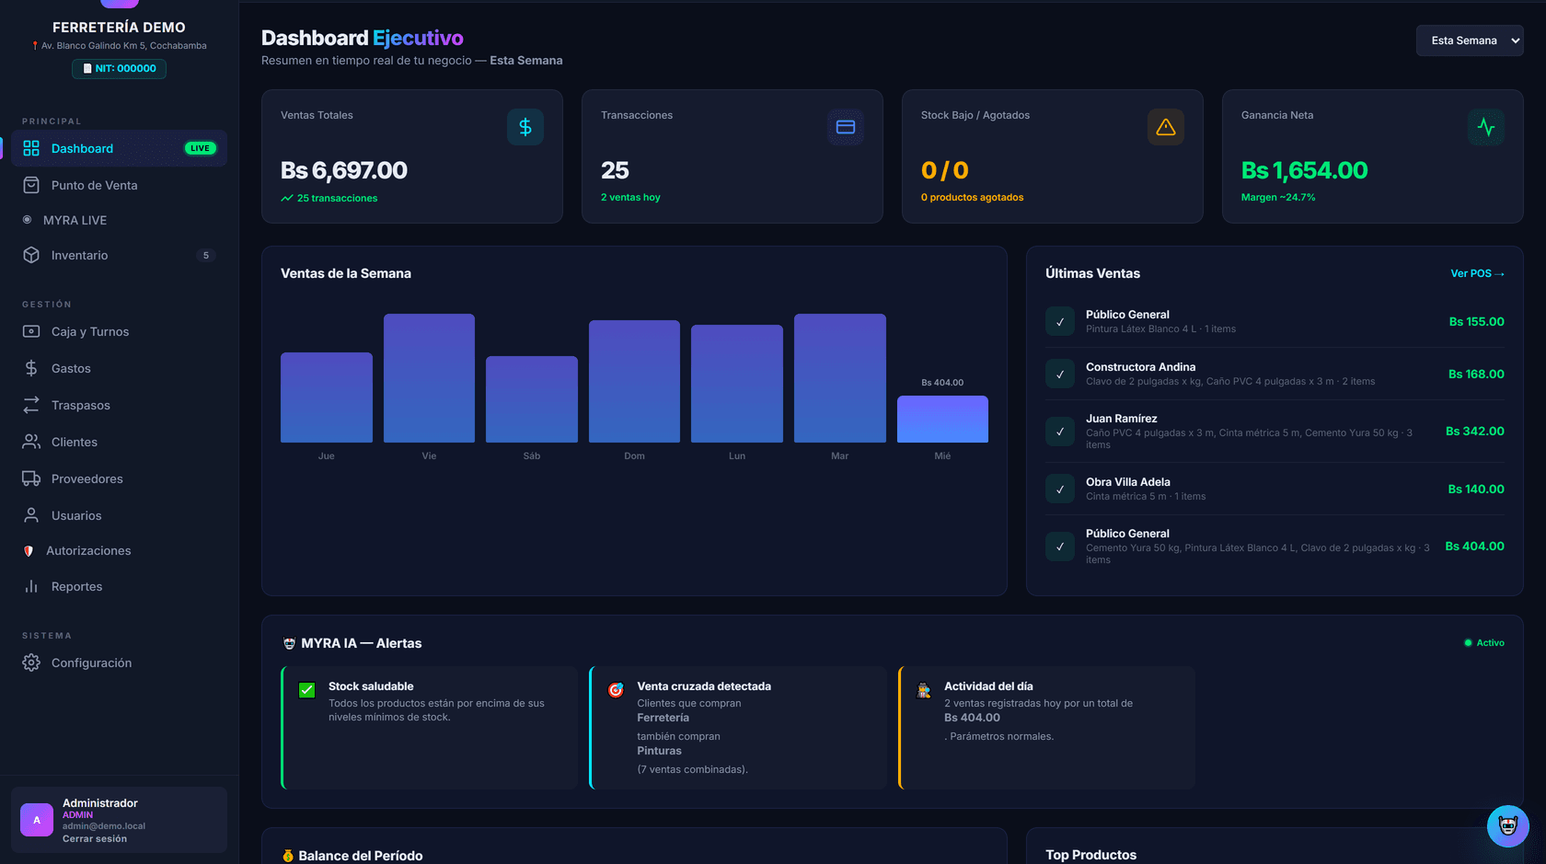
Task: Open the MYRA assistant floating avatar
Action: pyautogui.click(x=1507, y=825)
